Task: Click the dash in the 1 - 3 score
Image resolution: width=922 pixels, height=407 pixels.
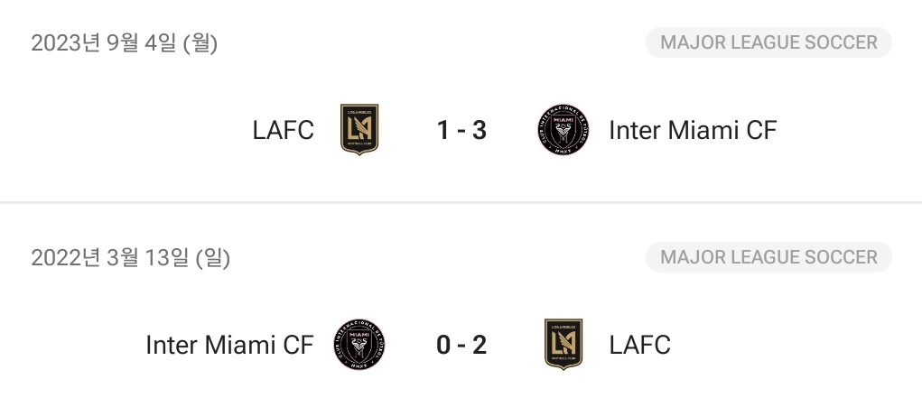Action: coord(461,132)
